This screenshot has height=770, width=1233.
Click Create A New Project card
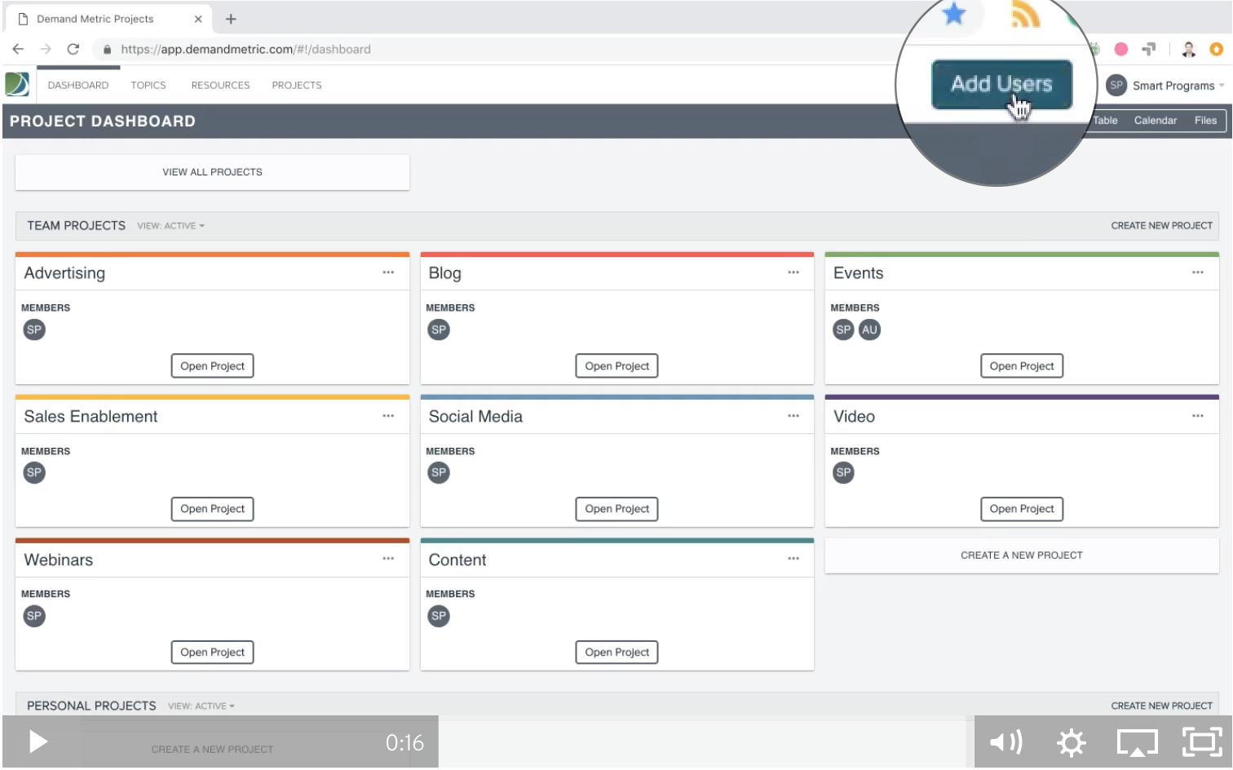click(x=1022, y=555)
